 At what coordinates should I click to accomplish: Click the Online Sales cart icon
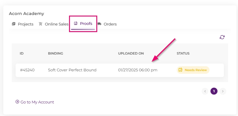[41, 24]
